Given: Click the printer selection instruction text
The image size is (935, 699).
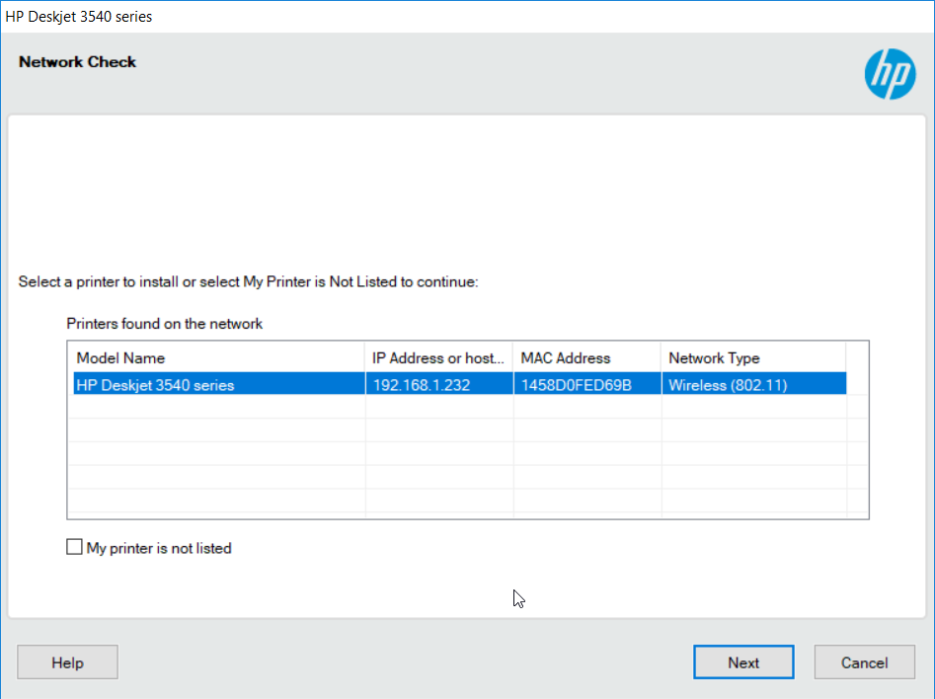Looking at the screenshot, I should point(247,281).
